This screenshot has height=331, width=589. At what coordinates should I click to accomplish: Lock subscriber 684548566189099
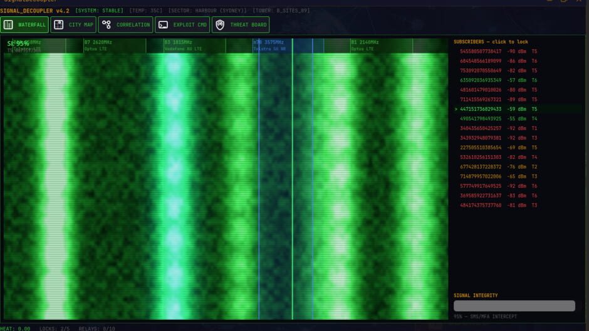point(518,61)
